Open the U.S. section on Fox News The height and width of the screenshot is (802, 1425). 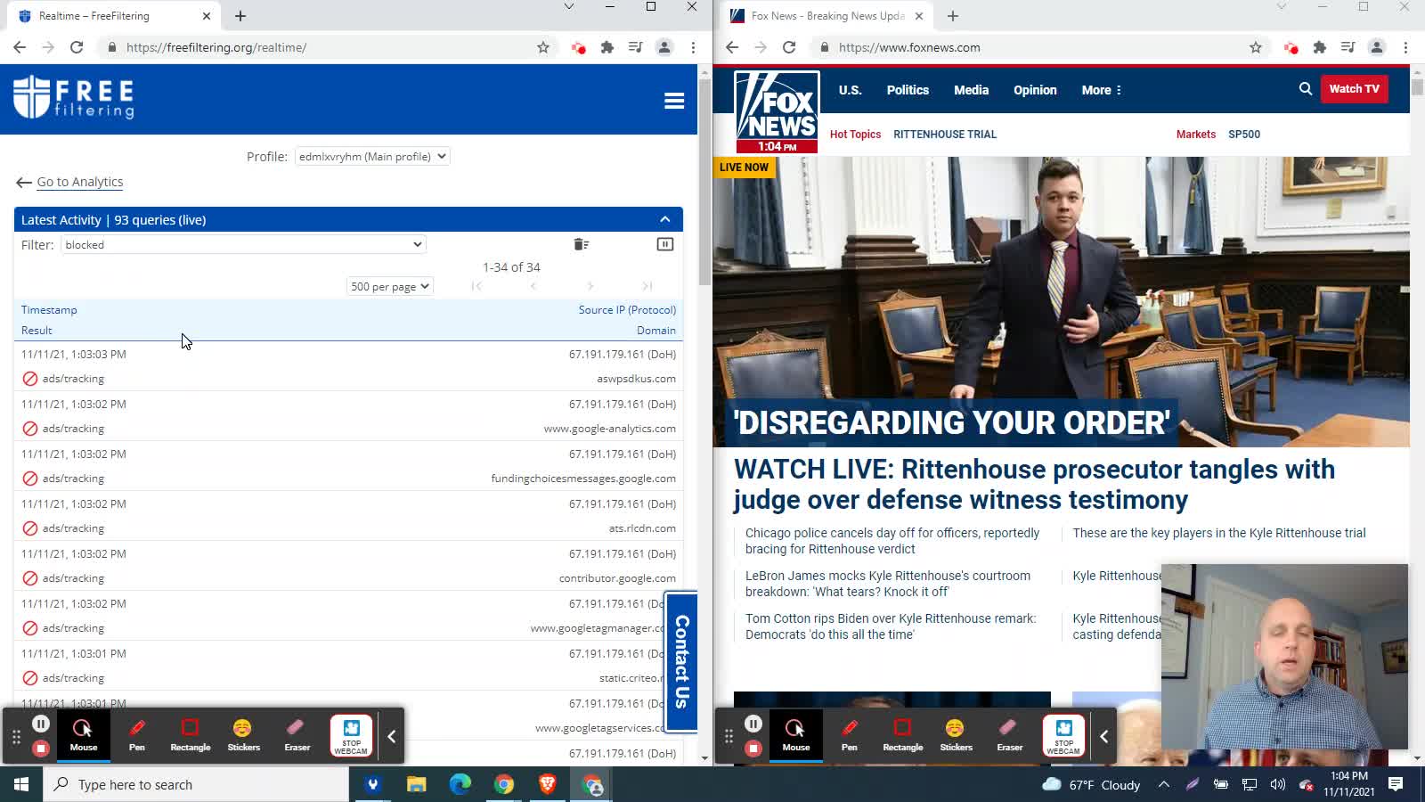pyautogui.click(x=851, y=90)
